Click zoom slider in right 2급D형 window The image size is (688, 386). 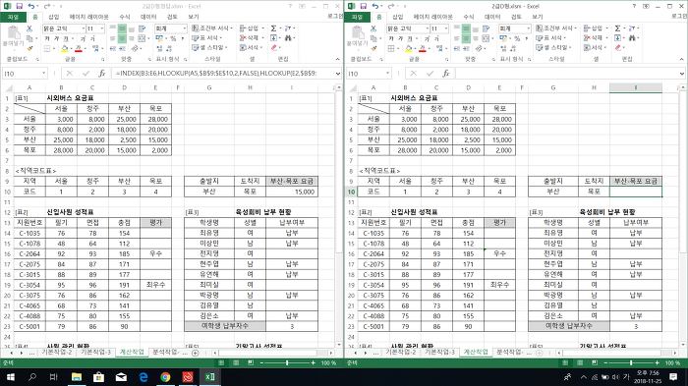[631, 362]
